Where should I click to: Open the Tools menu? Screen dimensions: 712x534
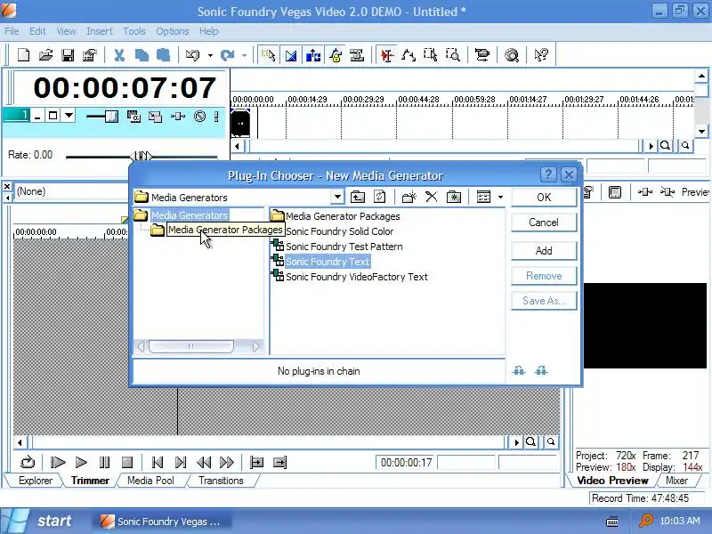coord(134,31)
